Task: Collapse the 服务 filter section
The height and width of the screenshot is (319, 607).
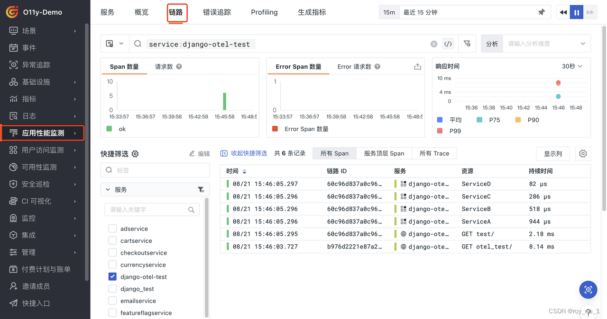Action: [108, 189]
